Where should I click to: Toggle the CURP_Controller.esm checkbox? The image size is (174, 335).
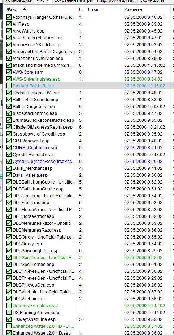pyautogui.click(x=9, y=148)
